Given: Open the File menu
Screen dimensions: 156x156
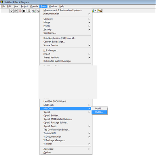Looking at the screenshot, I should [3, 6].
